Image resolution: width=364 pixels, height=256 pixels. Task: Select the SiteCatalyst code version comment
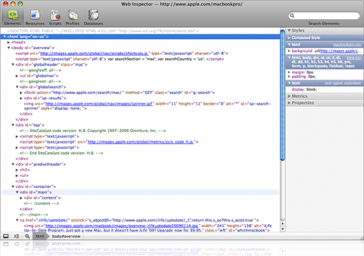click(x=93, y=131)
